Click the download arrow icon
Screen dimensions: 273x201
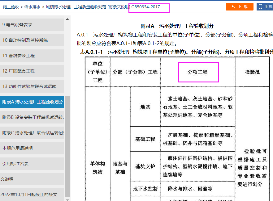pos(233,7)
